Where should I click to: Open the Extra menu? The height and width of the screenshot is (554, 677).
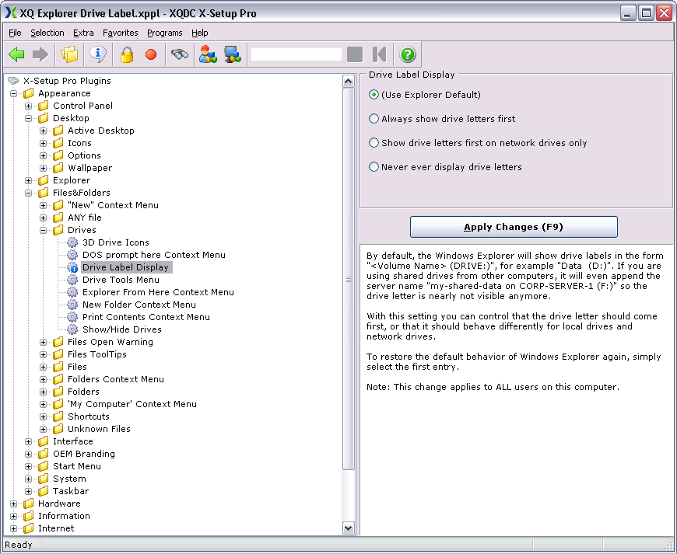coord(83,33)
